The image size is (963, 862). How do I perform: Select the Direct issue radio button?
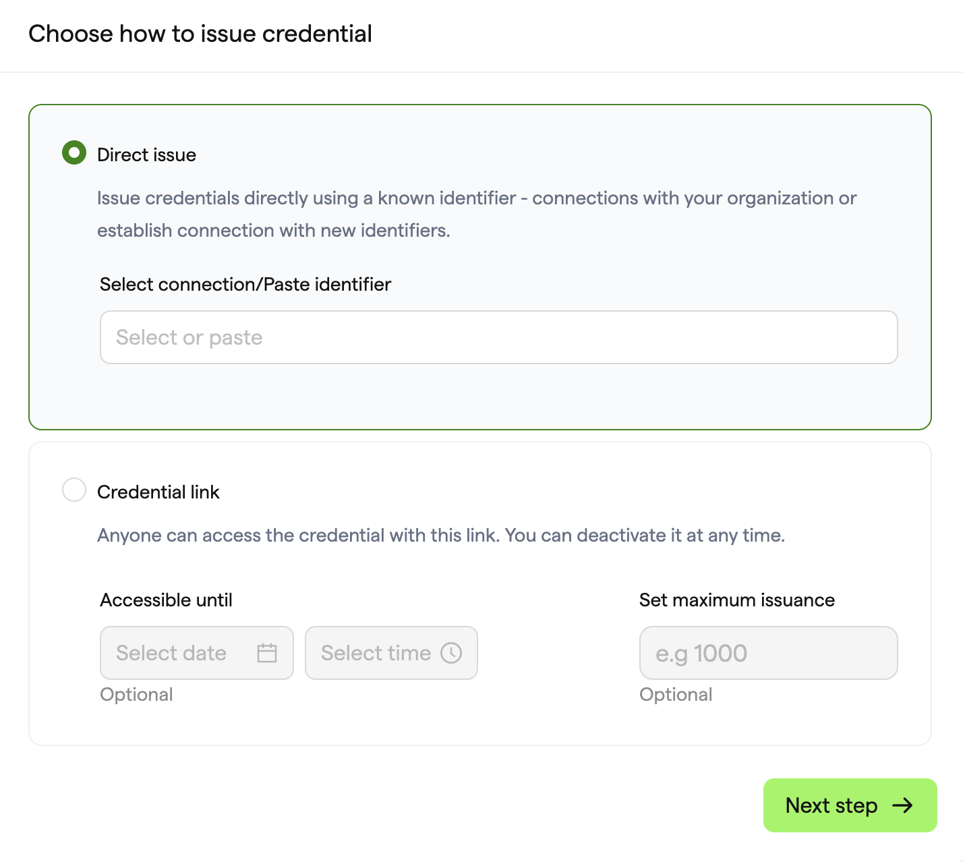point(74,152)
